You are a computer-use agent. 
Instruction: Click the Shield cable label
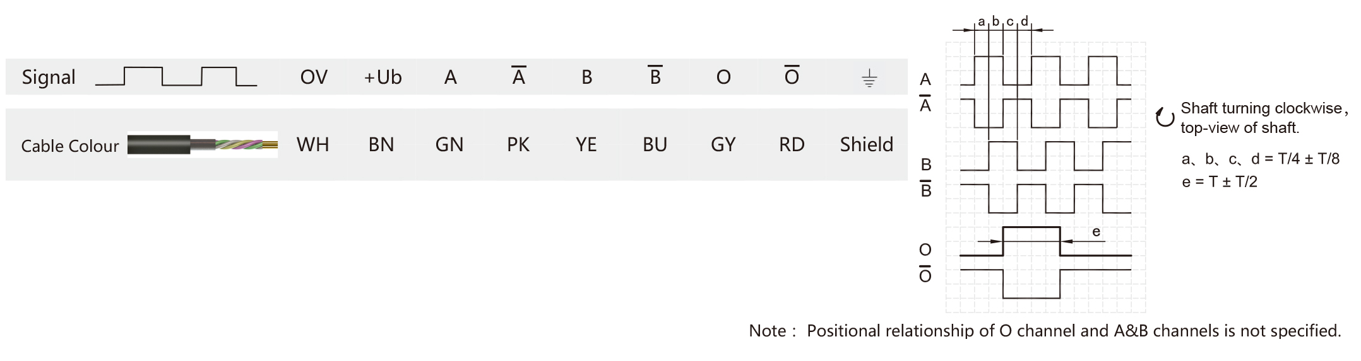click(866, 145)
